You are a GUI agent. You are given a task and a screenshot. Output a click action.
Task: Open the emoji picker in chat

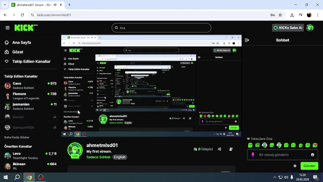tap(312, 155)
